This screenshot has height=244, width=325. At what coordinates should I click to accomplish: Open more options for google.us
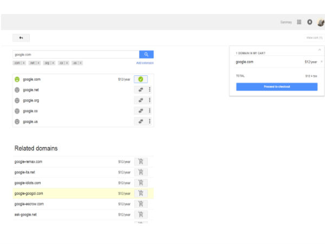[x=149, y=121]
